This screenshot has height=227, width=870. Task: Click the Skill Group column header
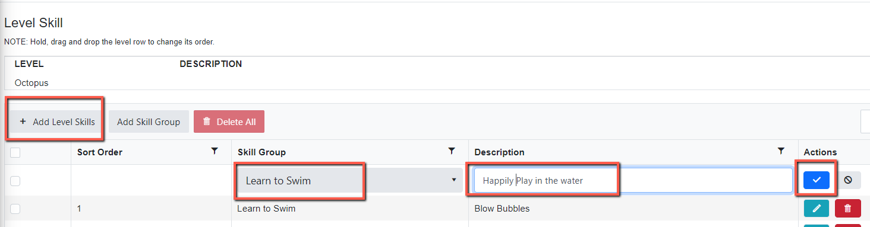coord(261,152)
